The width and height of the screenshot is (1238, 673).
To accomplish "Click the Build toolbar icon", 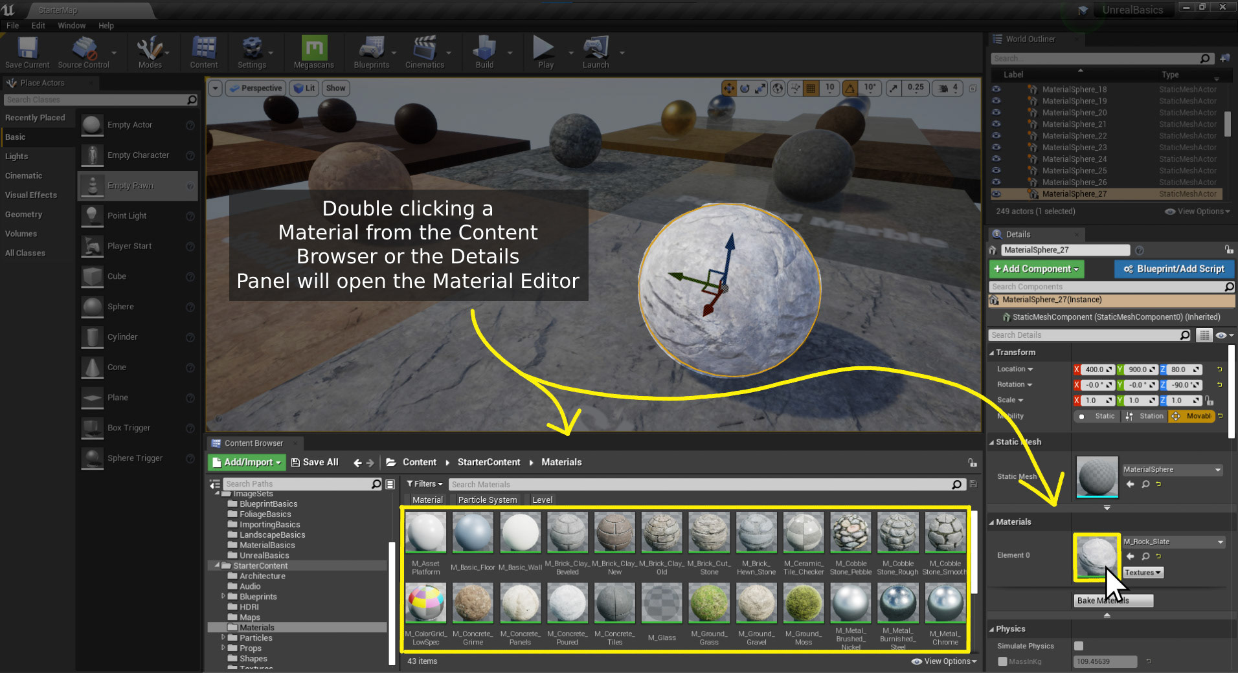I will [484, 52].
